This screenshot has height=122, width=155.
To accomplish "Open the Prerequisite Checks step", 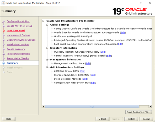I will point(18,58).
